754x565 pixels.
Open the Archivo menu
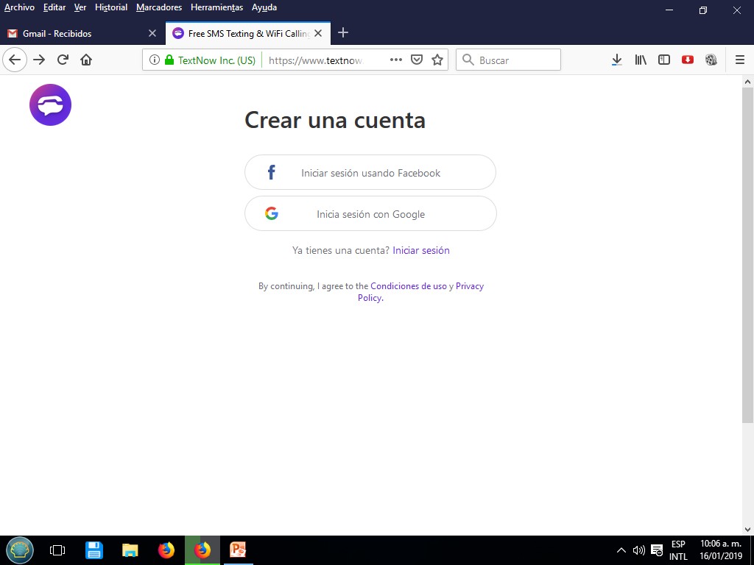19,7
